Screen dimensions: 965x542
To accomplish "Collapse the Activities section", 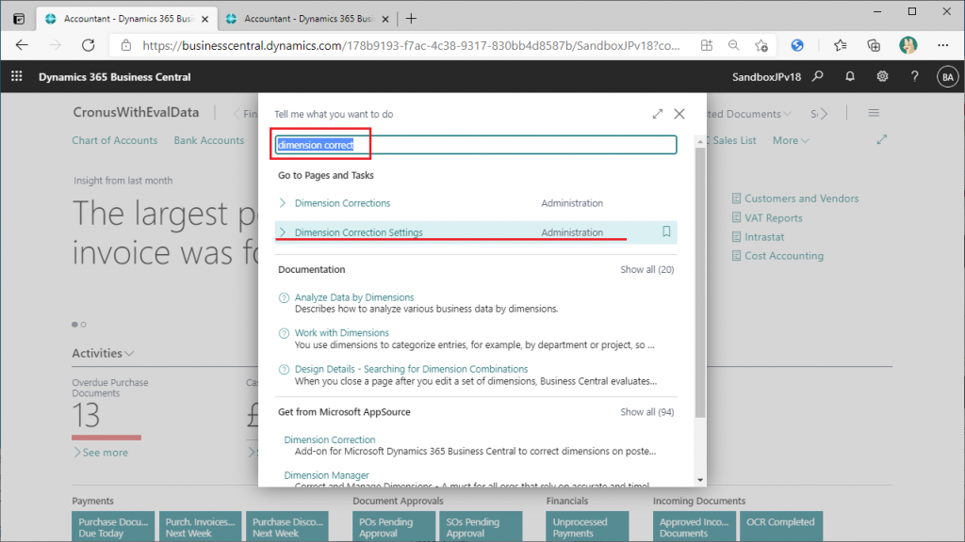I will coord(103,354).
